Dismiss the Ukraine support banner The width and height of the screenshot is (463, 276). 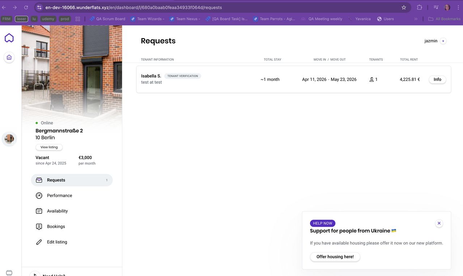tap(439, 223)
